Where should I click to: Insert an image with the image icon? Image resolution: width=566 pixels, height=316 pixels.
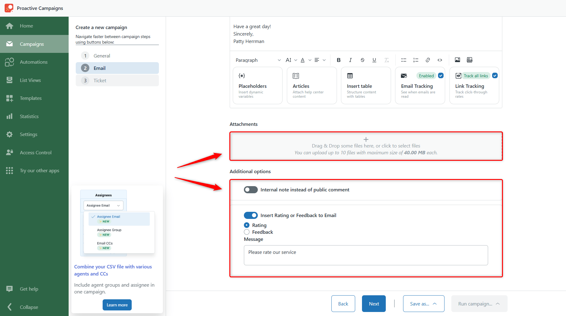tap(457, 60)
